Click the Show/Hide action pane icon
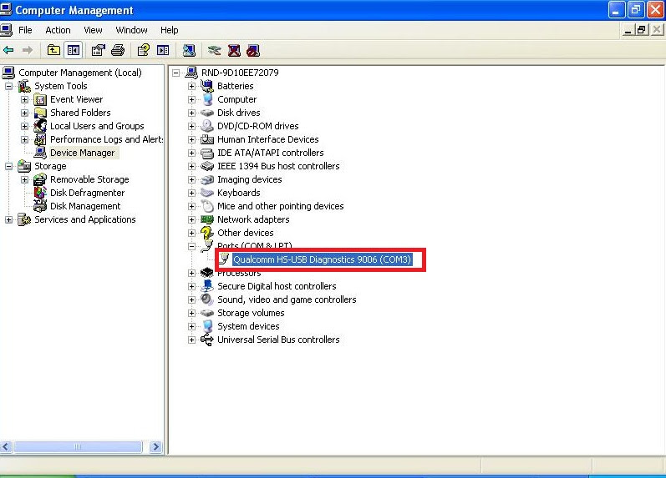Screen dimensions: 666x478 [x=163, y=51]
